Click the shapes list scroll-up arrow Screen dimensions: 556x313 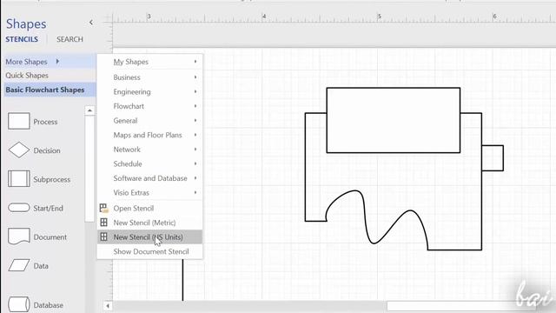coord(89,110)
